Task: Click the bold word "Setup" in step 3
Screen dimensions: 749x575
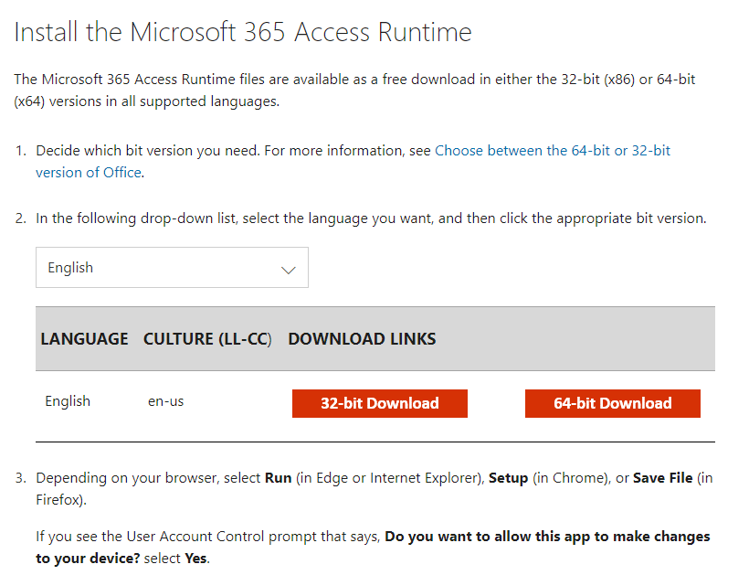Action: pyautogui.click(x=508, y=478)
